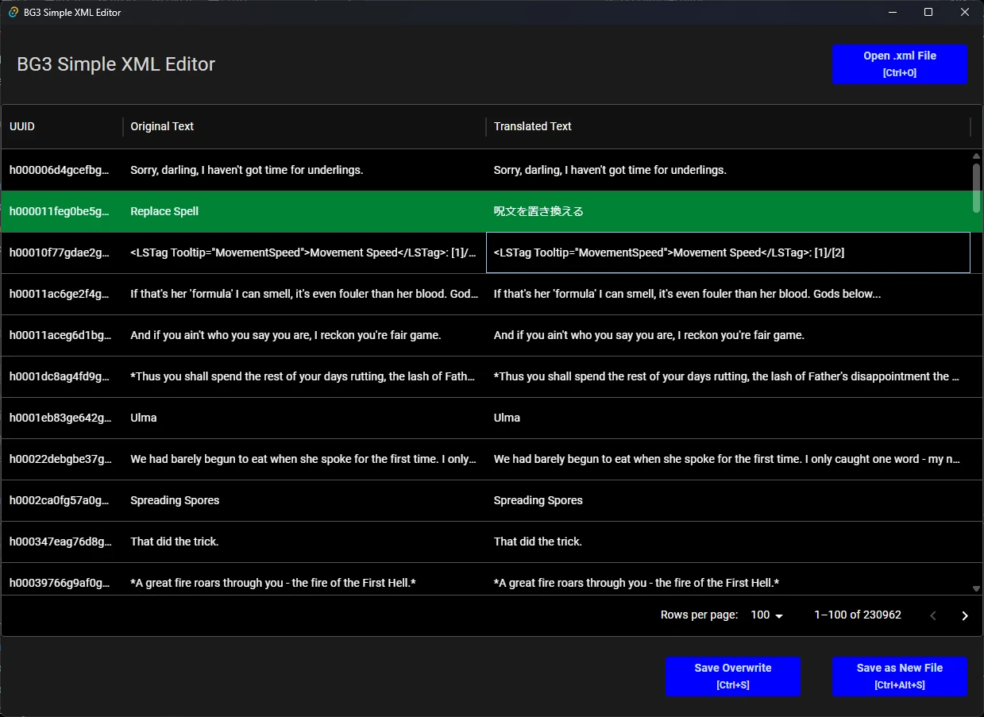Click original '*Thus you shall spend' cell
This screenshot has height=717, width=984.
[304, 376]
